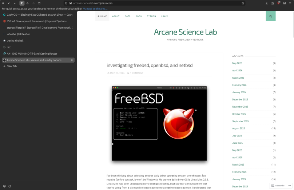Switch to espressif/esp-idf tab
Image resolution: width=294 pixels, height=190 pixels.
[38, 28]
